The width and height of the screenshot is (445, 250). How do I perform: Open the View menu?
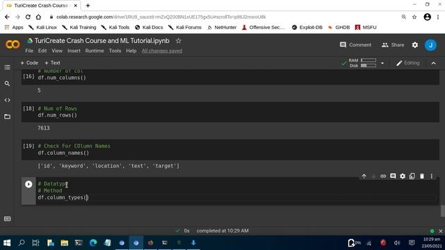tap(57, 51)
